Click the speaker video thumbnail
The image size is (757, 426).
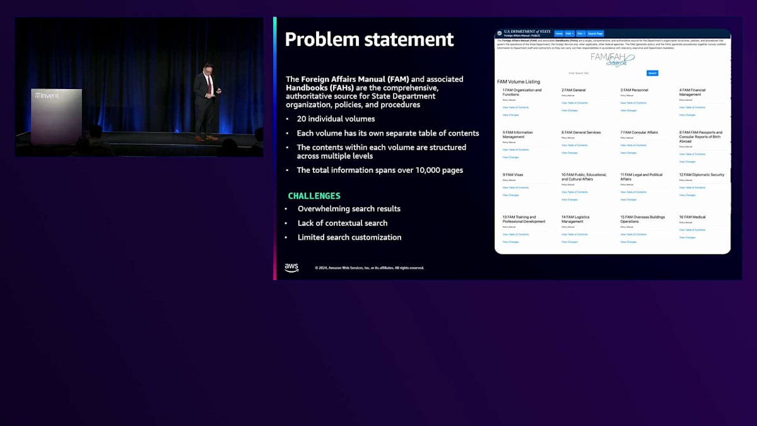pos(139,87)
